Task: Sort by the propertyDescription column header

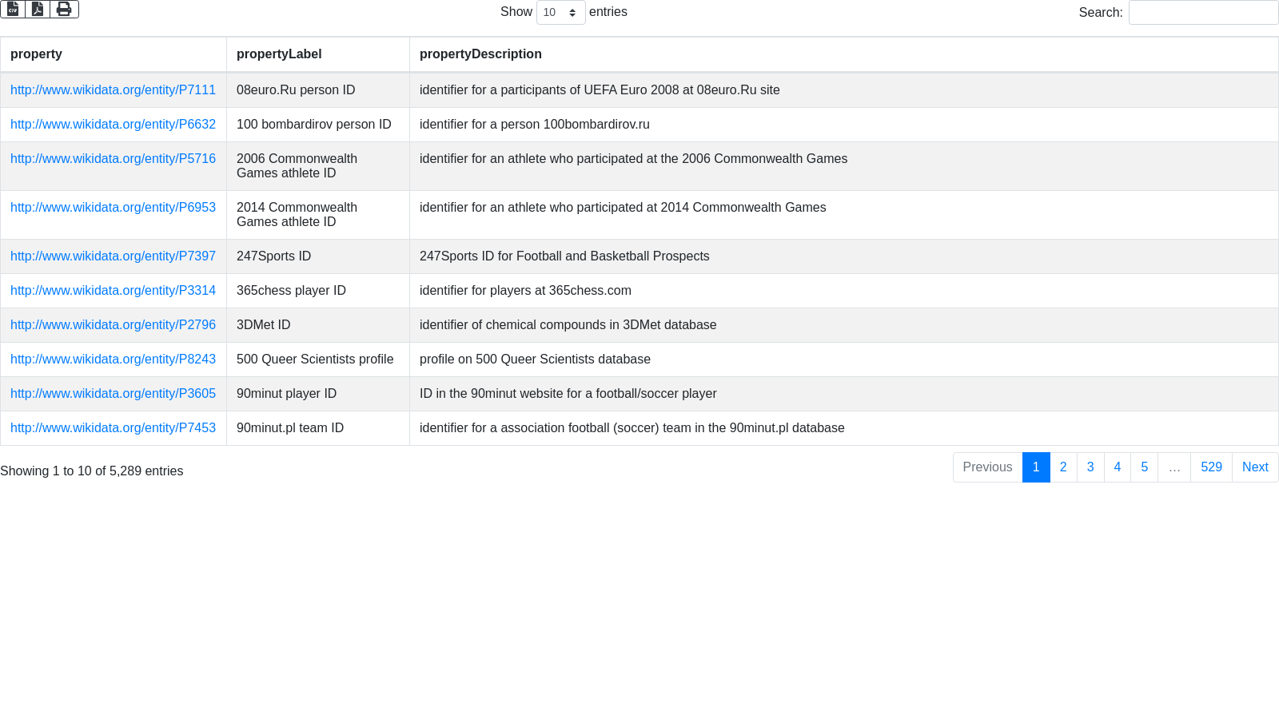Action: point(480,54)
